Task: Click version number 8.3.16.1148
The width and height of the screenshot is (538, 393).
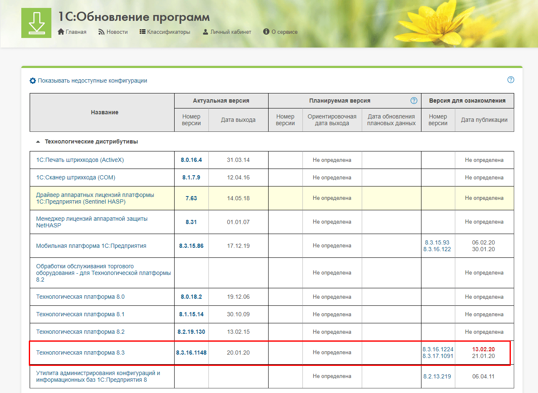Action: click(191, 353)
